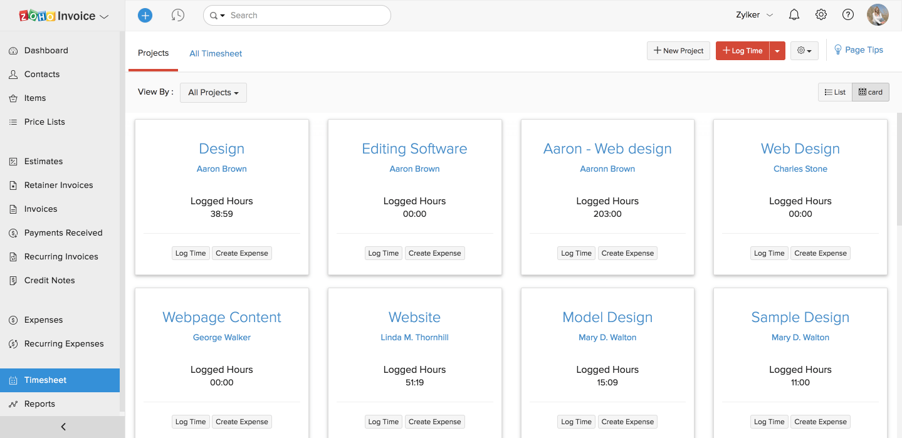Create Expense for the Website project
The image size is (902, 438).
(x=434, y=422)
